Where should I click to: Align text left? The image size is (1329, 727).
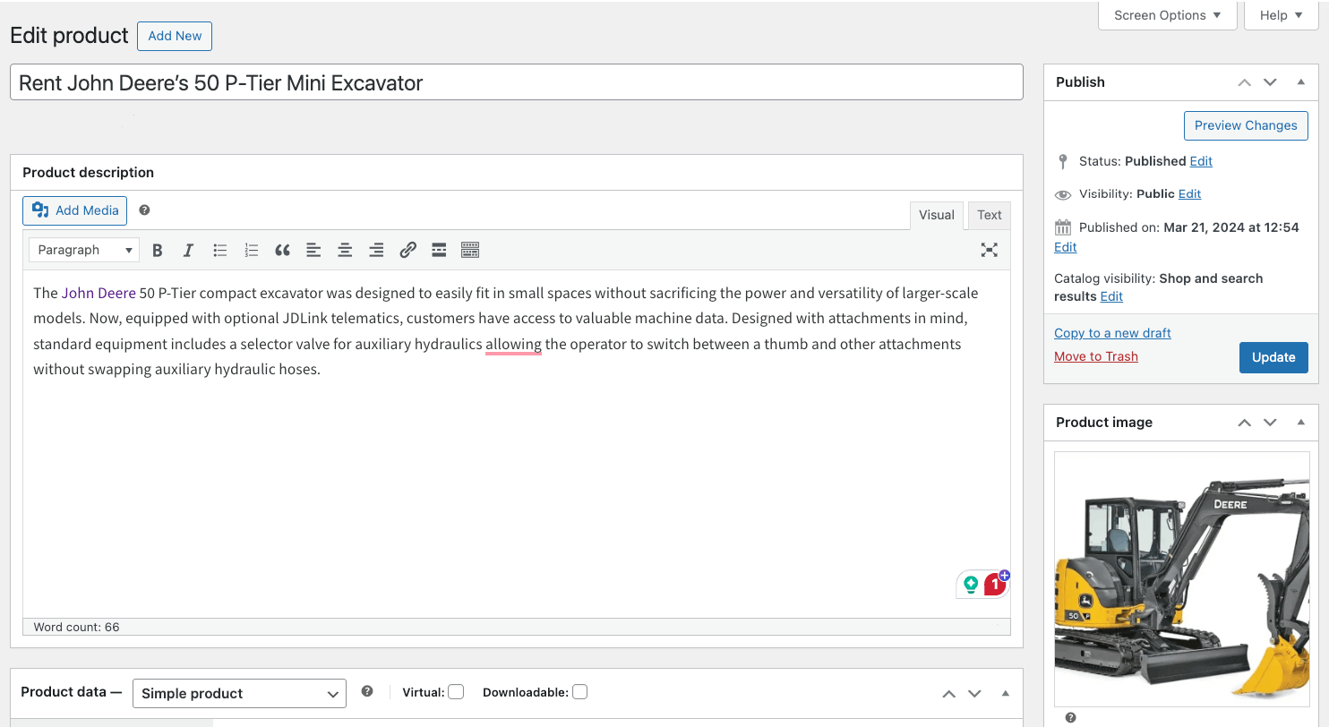[313, 251]
